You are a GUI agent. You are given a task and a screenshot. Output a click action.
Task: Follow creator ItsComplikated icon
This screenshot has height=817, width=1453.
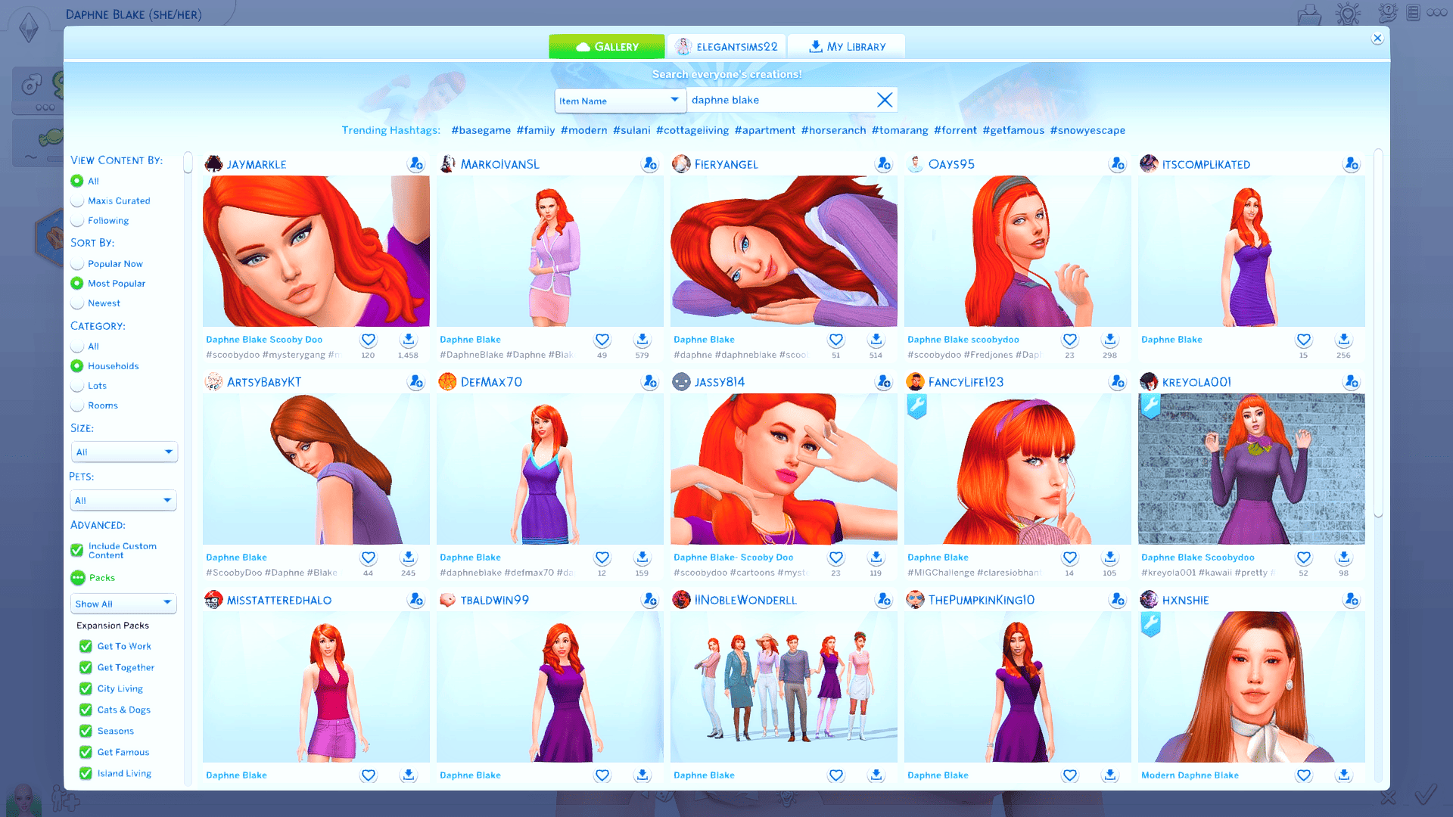pos(1352,164)
